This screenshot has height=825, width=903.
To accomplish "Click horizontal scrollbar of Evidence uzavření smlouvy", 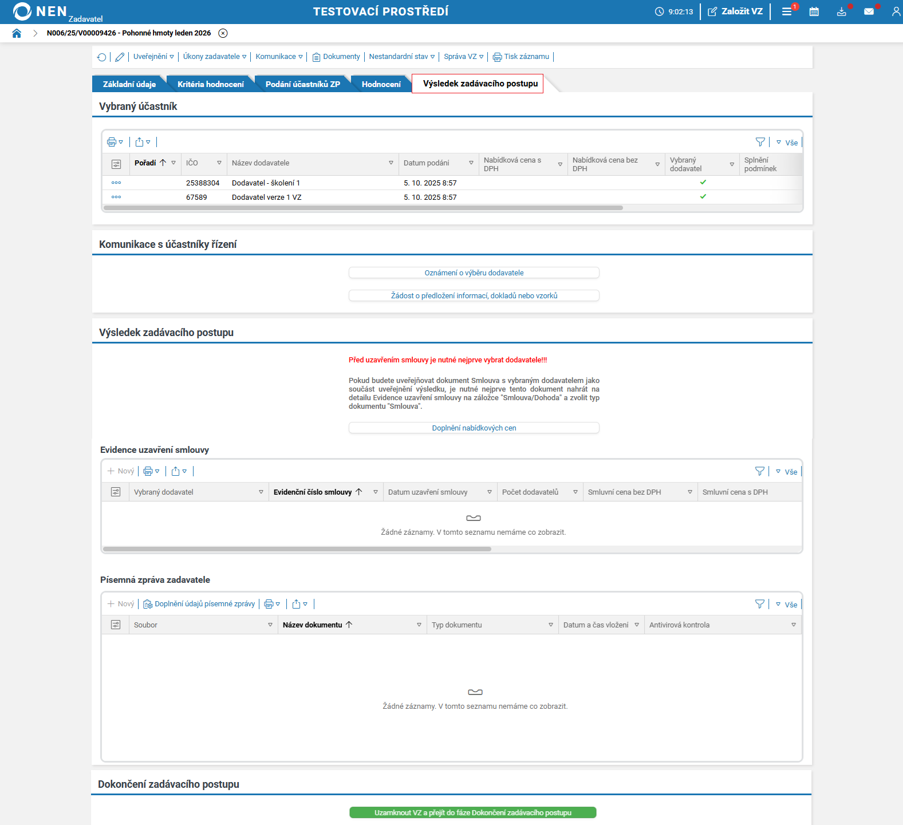I will click(x=297, y=549).
